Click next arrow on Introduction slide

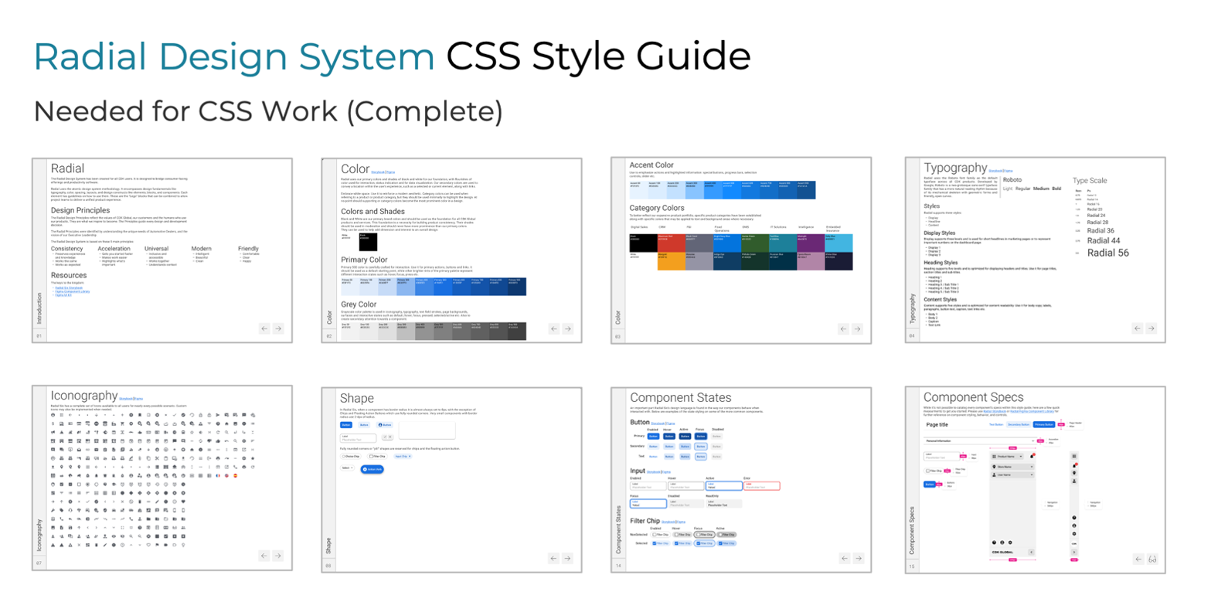(x=278, y=328)
